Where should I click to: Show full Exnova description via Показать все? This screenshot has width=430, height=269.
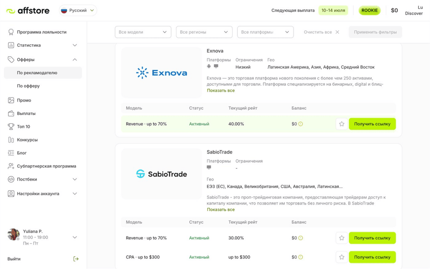pyautogui.click(x=221, y=90)
